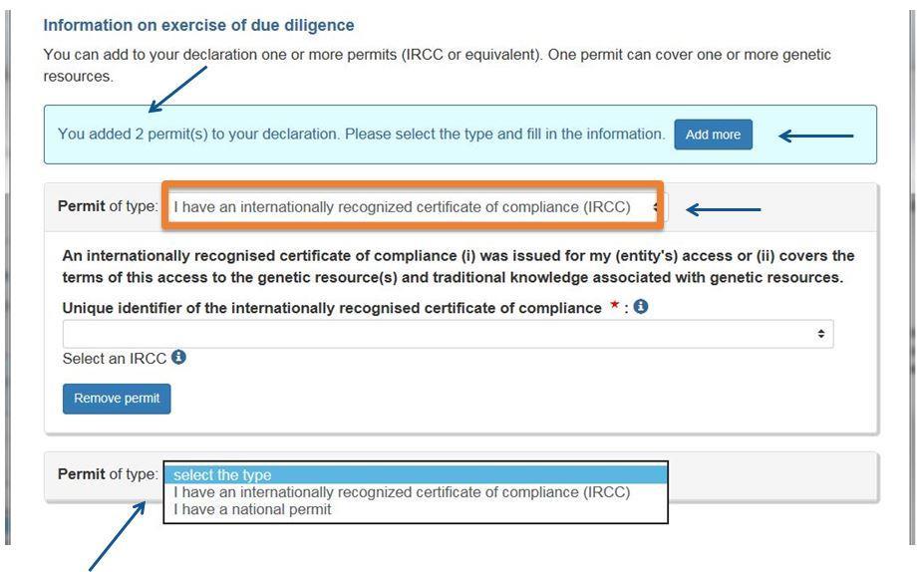
Task: Choose 'select the type' highlighted option
Action: click(x=416, y=474)
